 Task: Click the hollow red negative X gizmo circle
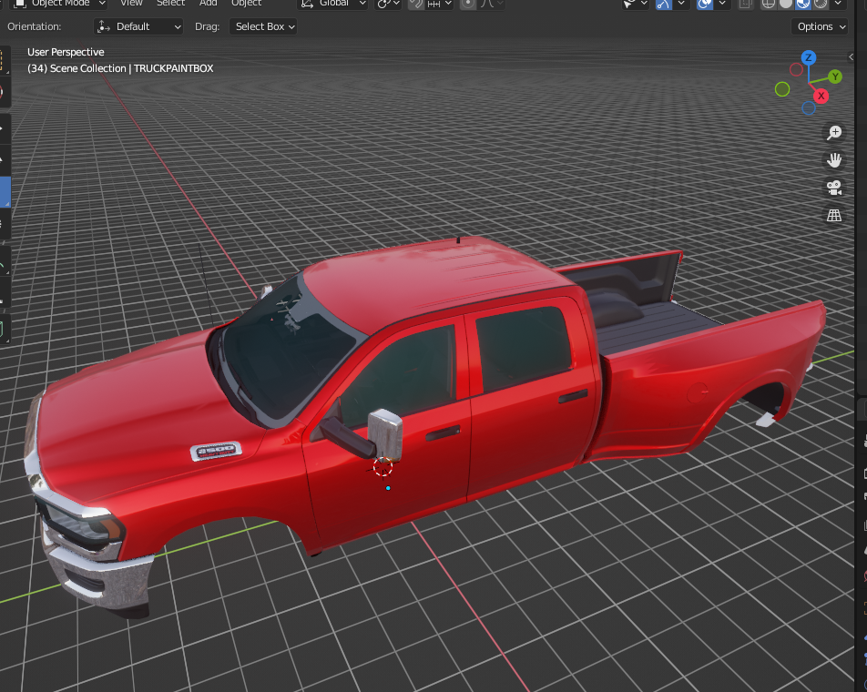click(796, 69)
